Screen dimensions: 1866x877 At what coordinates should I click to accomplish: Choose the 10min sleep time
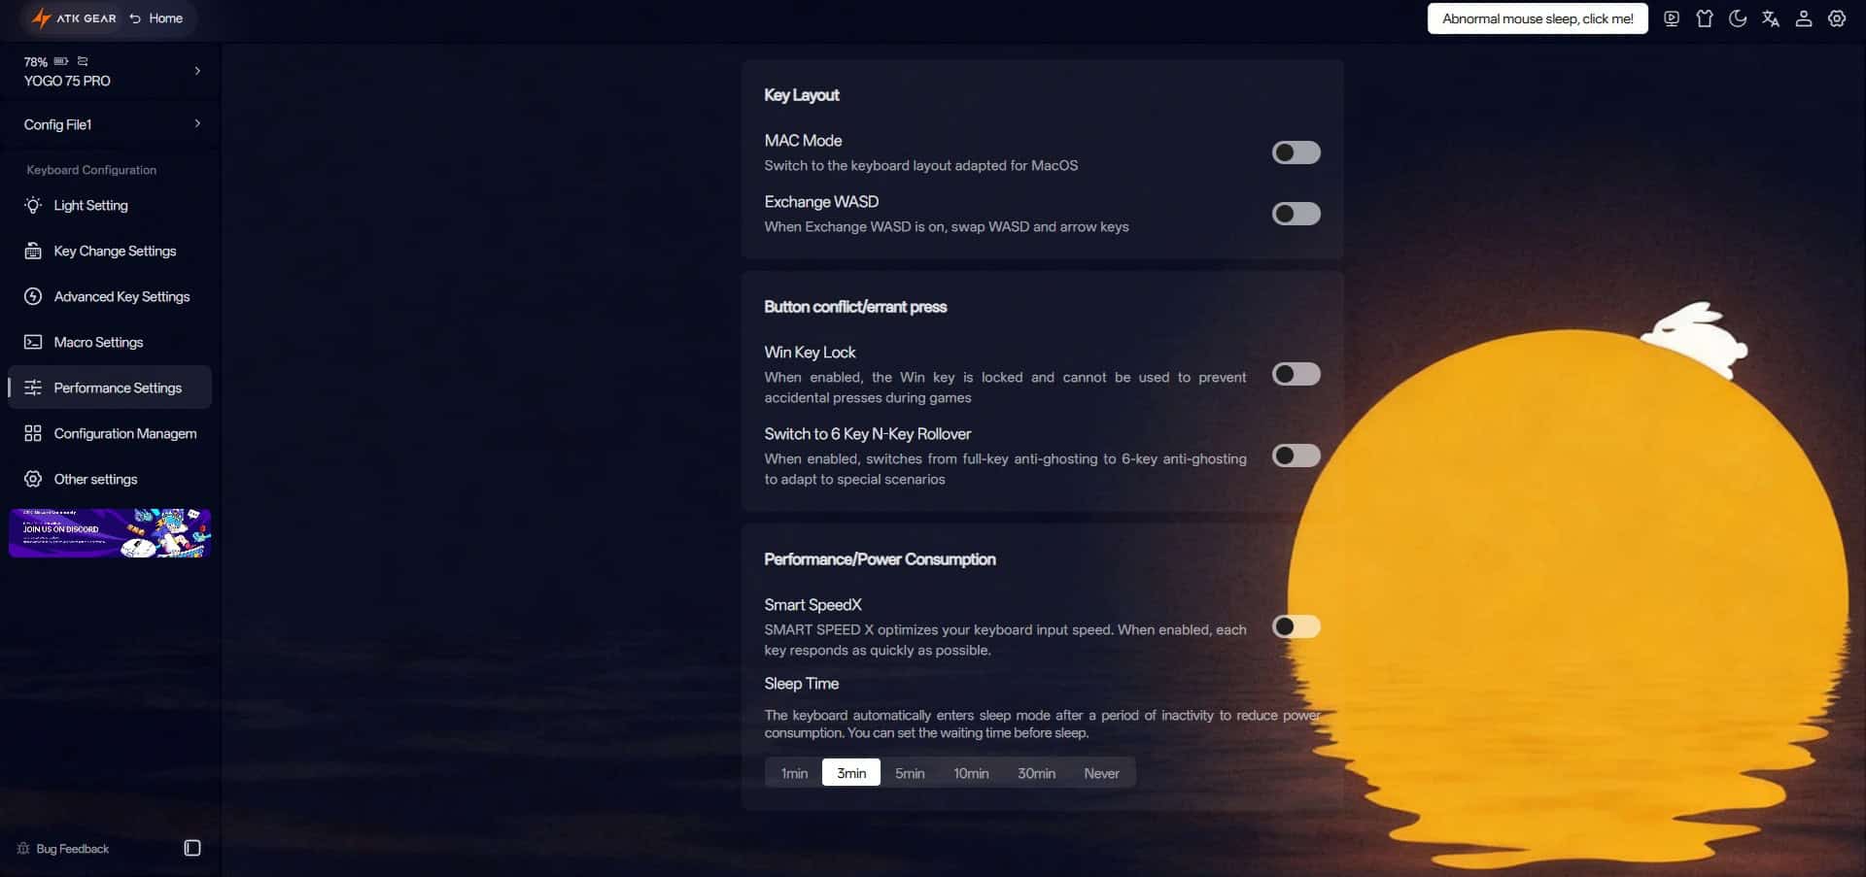[x=971, y=773]
